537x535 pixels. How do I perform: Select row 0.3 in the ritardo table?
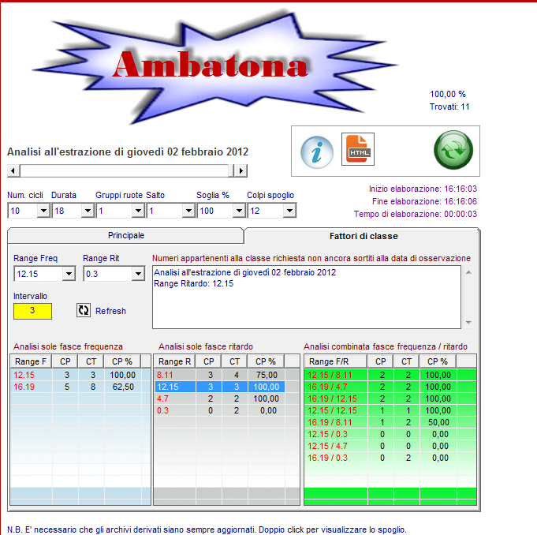227,410
